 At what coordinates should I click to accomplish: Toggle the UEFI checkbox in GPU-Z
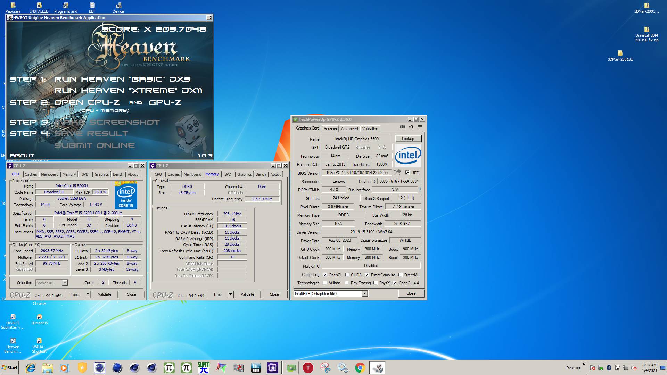pos(407,173)
